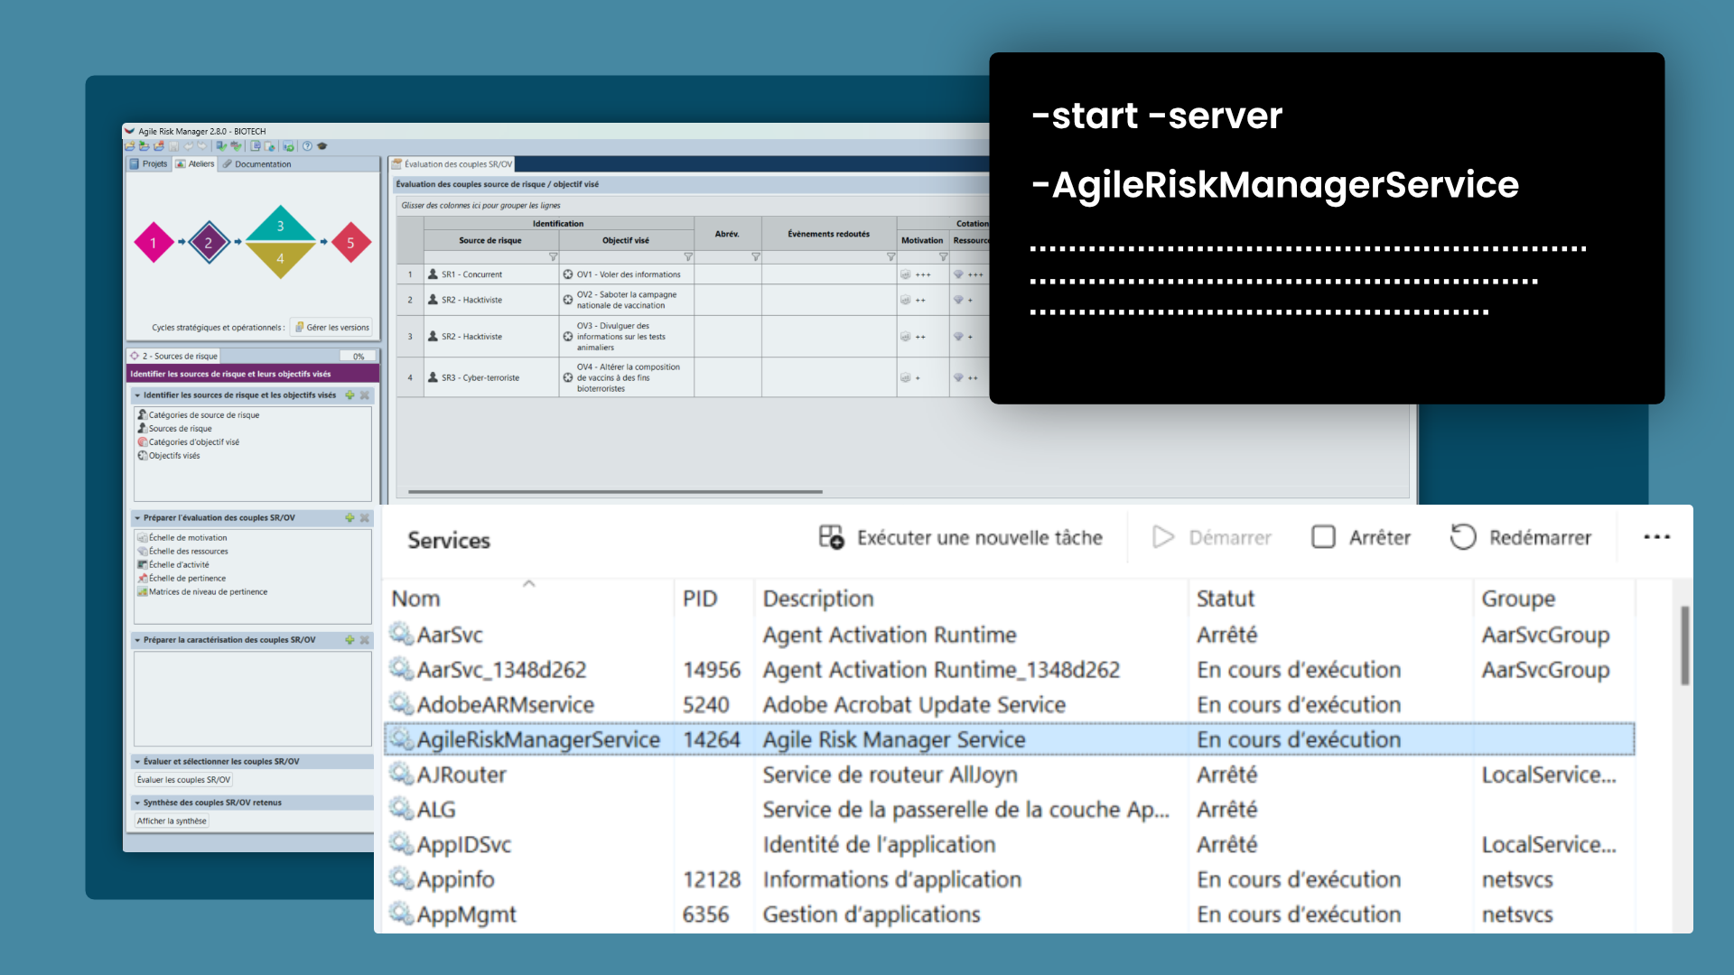Click the report document icon in toolbar
Viewport: 1734px width, 975px height.
(256, 146)
